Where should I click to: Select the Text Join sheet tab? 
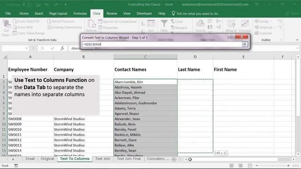click(103, 159)
